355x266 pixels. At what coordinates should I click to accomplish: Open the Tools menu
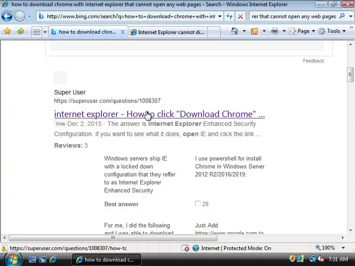(x=332, y=31)
